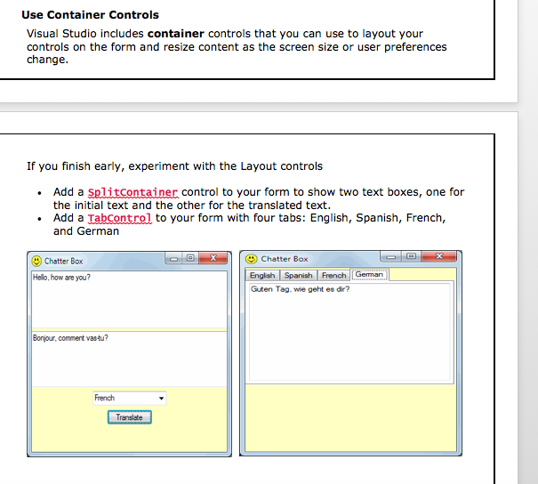Click the 'Guten Tag, wie geht es dir?' text box
Viewport: 538px width, 484px height.
tap(349, 332)
